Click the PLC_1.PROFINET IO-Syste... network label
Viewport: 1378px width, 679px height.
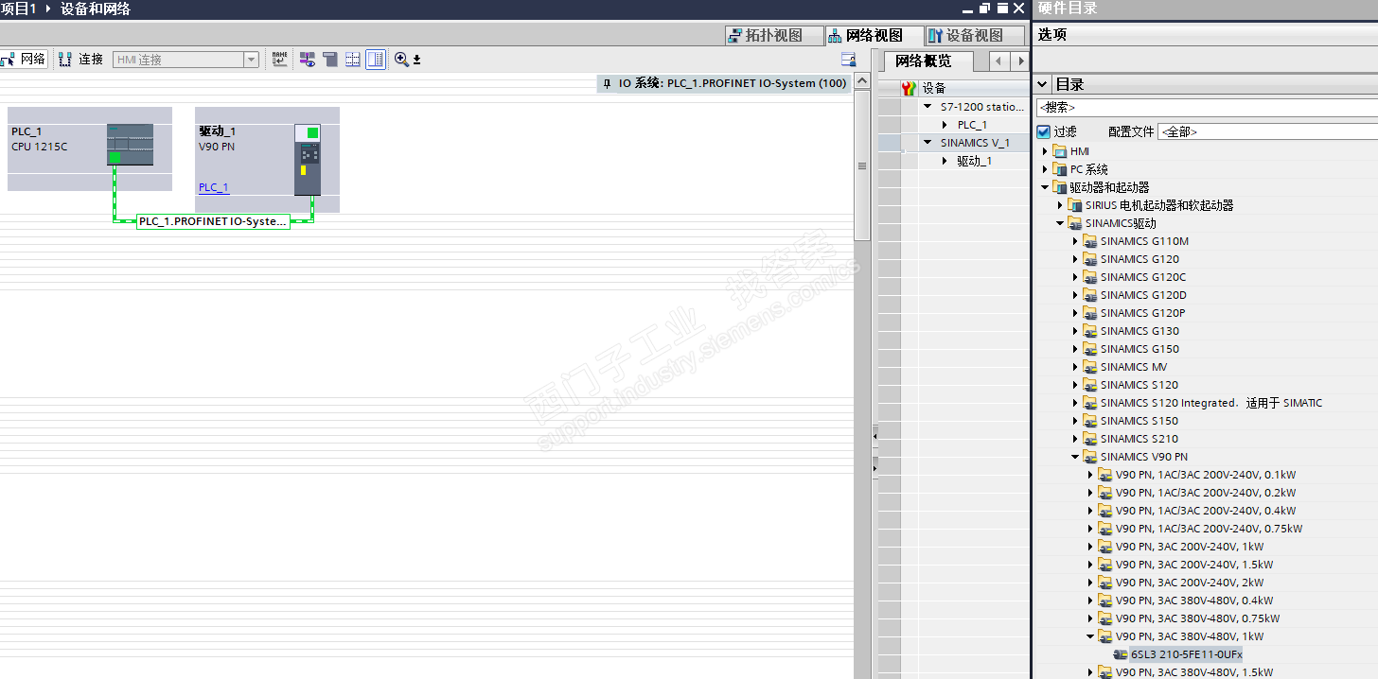[213, 221]
